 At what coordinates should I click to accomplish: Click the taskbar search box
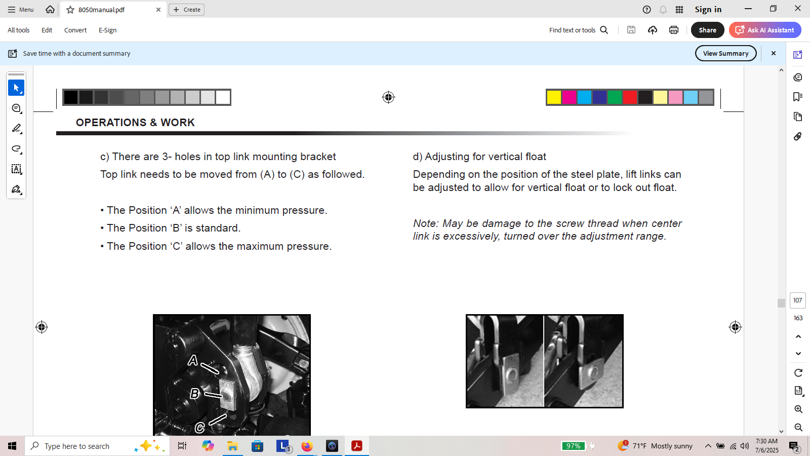pyautogui.click(x=97, y=446)
